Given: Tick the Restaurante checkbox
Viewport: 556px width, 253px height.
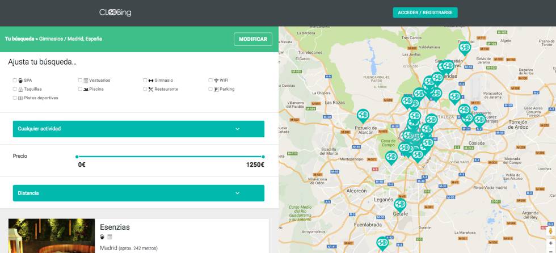Looking at the screenshot, I should point(145,89).
